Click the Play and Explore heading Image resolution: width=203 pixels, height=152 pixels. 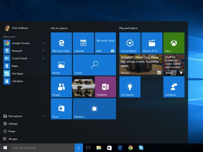pos(128,28)
